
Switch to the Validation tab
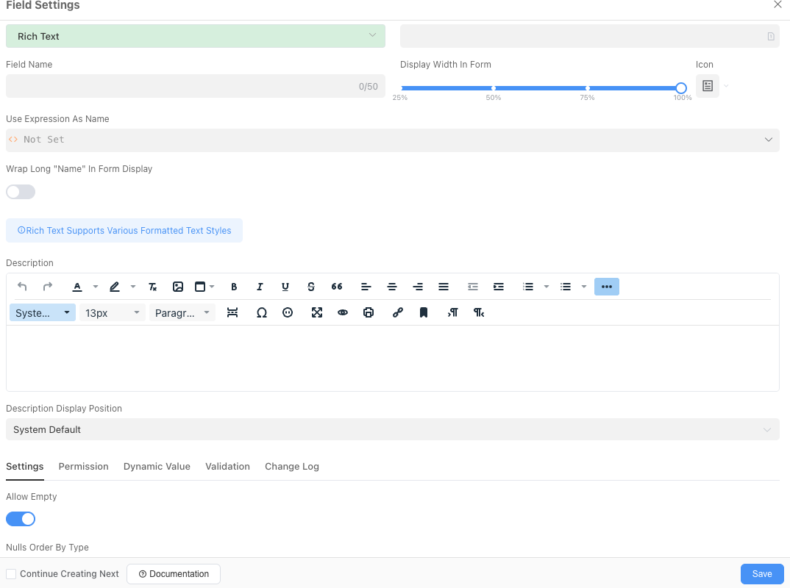227,466
